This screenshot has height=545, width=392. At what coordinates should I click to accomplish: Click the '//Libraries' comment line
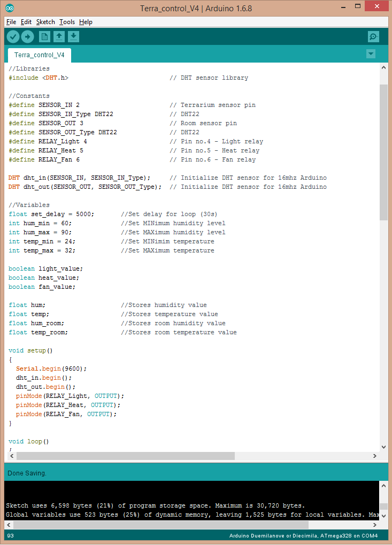[29, 69]
